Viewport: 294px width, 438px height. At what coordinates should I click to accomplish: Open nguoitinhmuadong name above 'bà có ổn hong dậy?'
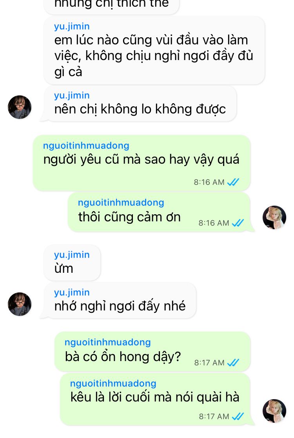[x=107, y=342]
